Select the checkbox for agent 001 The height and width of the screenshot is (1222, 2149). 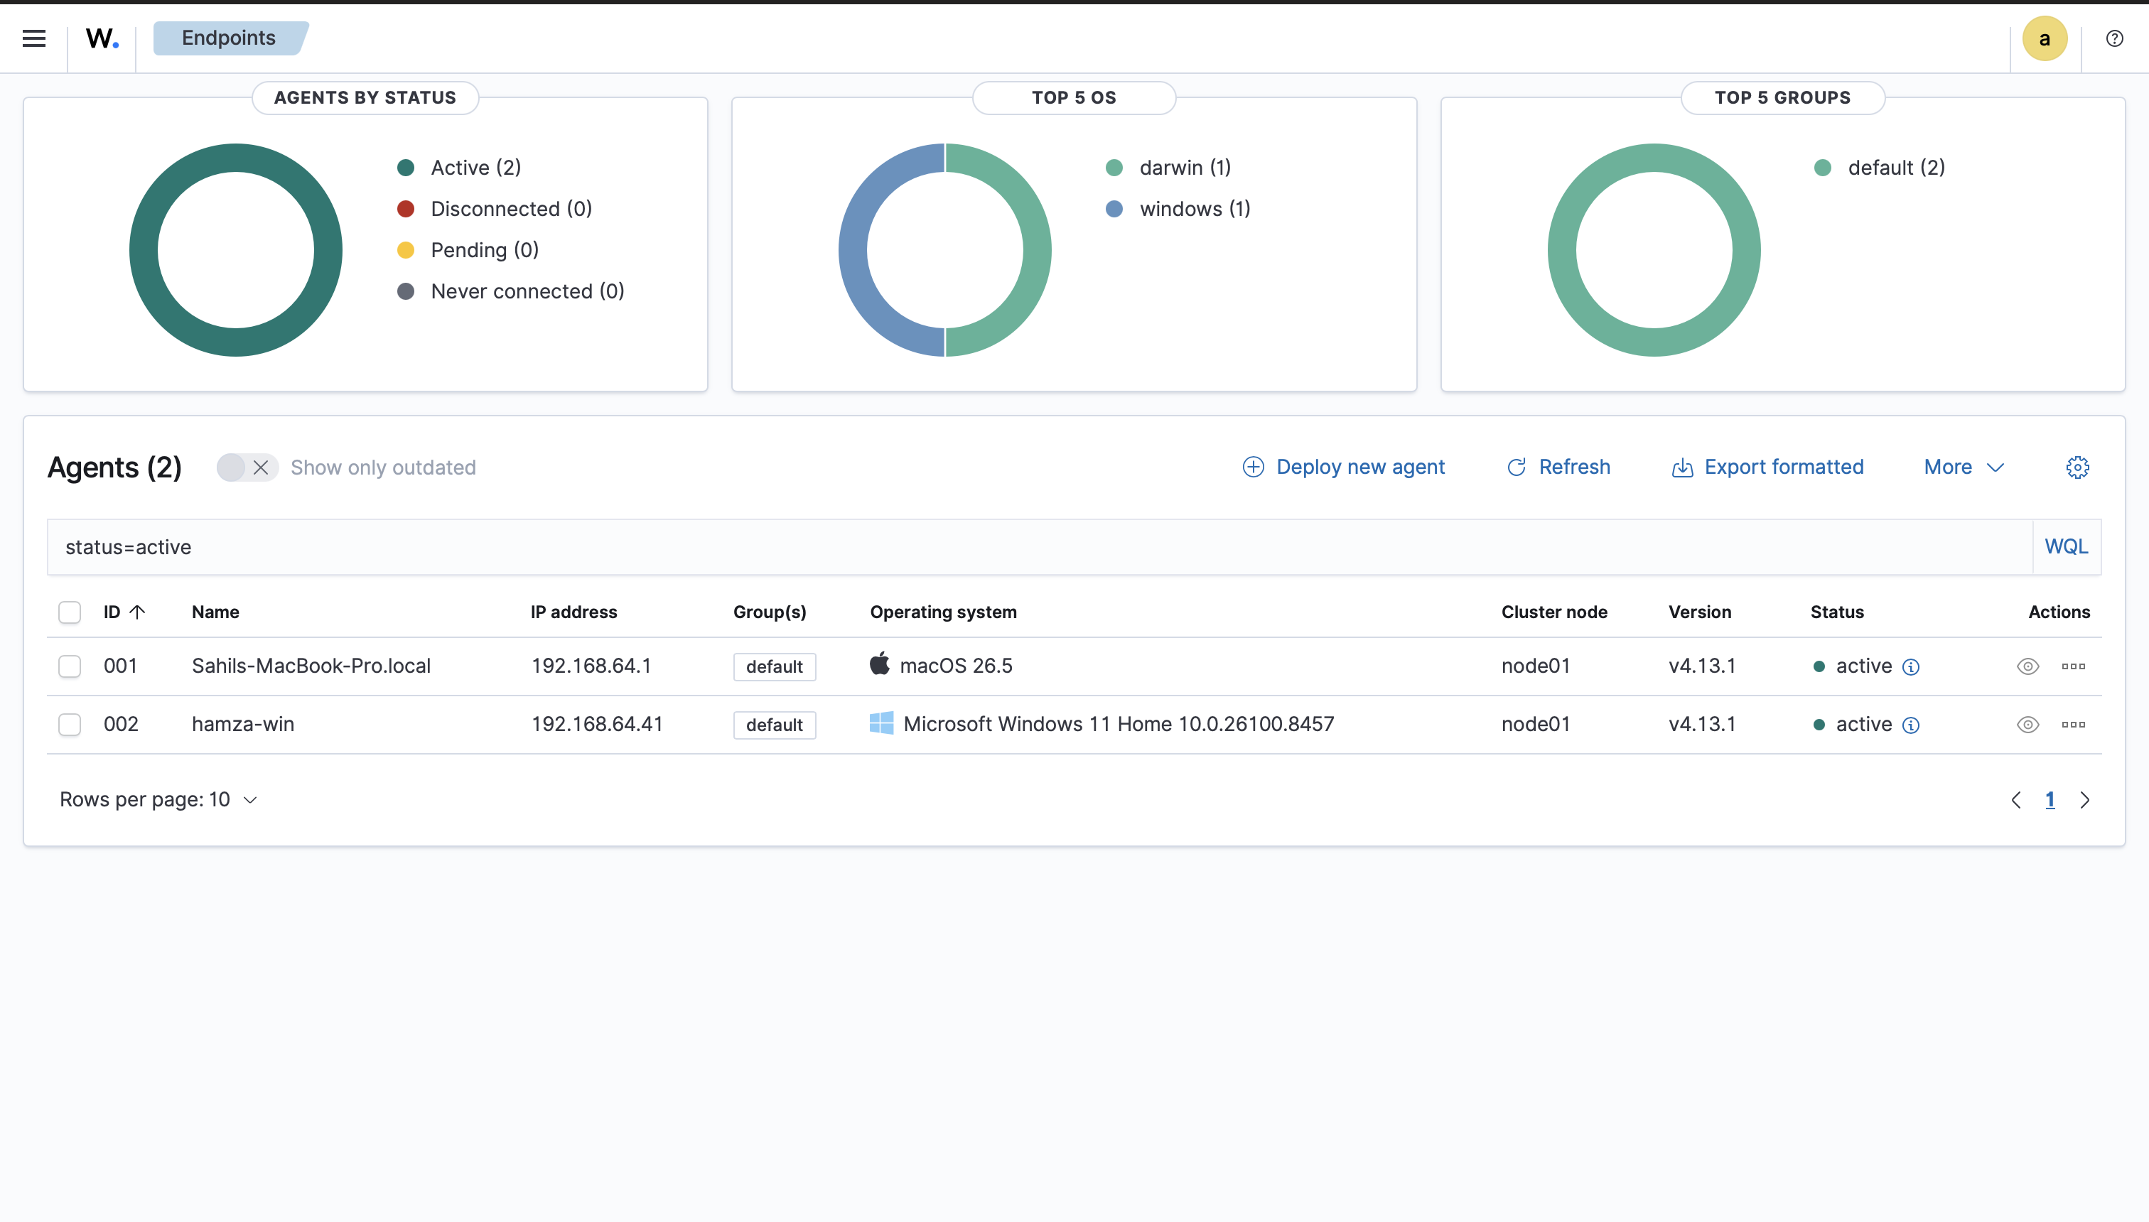click(x=70, y=666)
